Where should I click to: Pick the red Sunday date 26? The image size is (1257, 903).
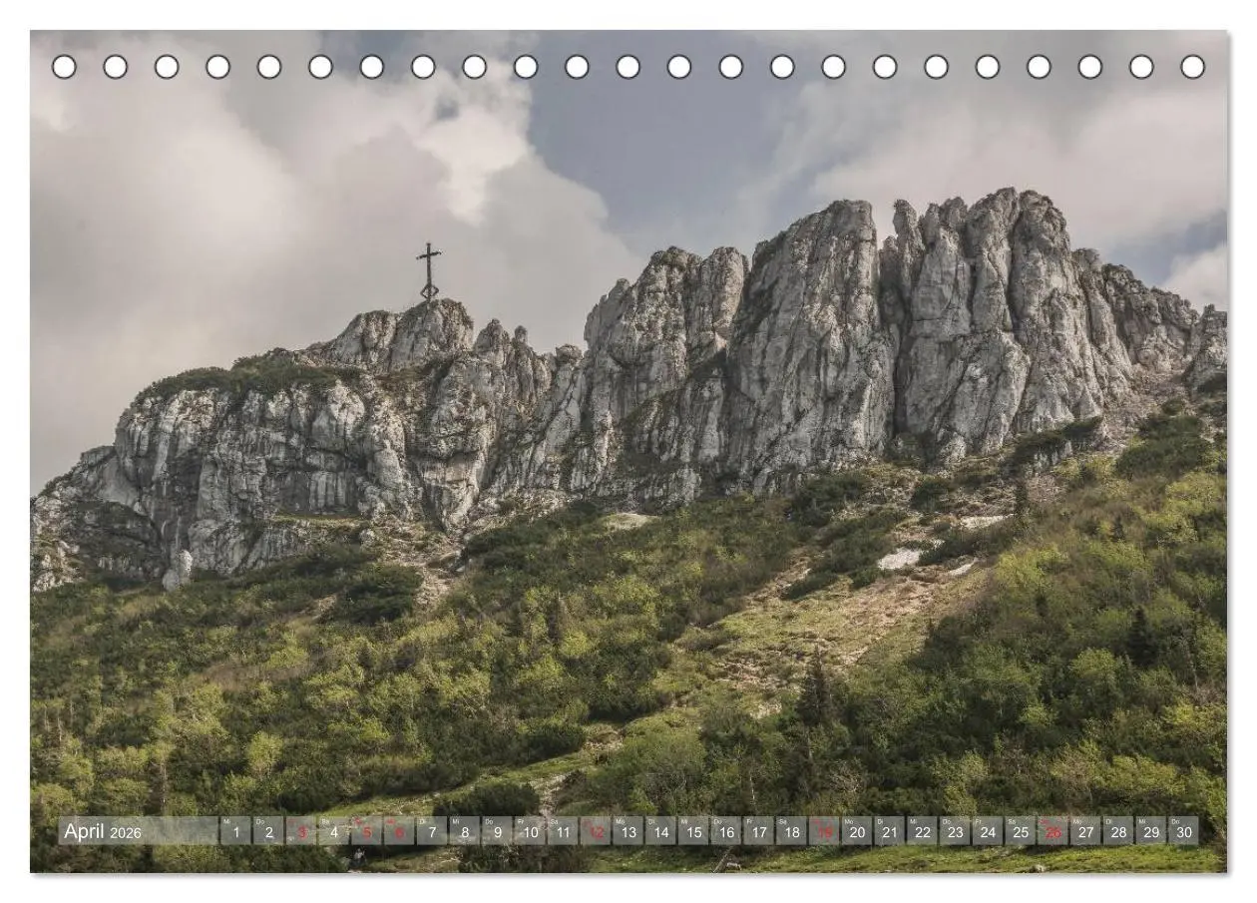coord(1052,831)
